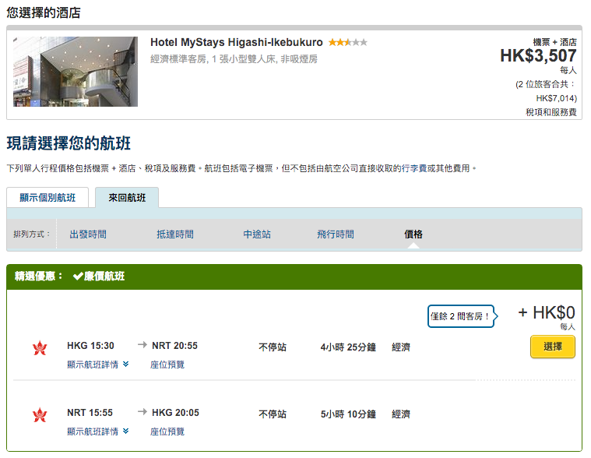Click the NRT 20:55 arrival text
Image resolution: width=591 pixels, height=458 pixels.
point(174,346)
